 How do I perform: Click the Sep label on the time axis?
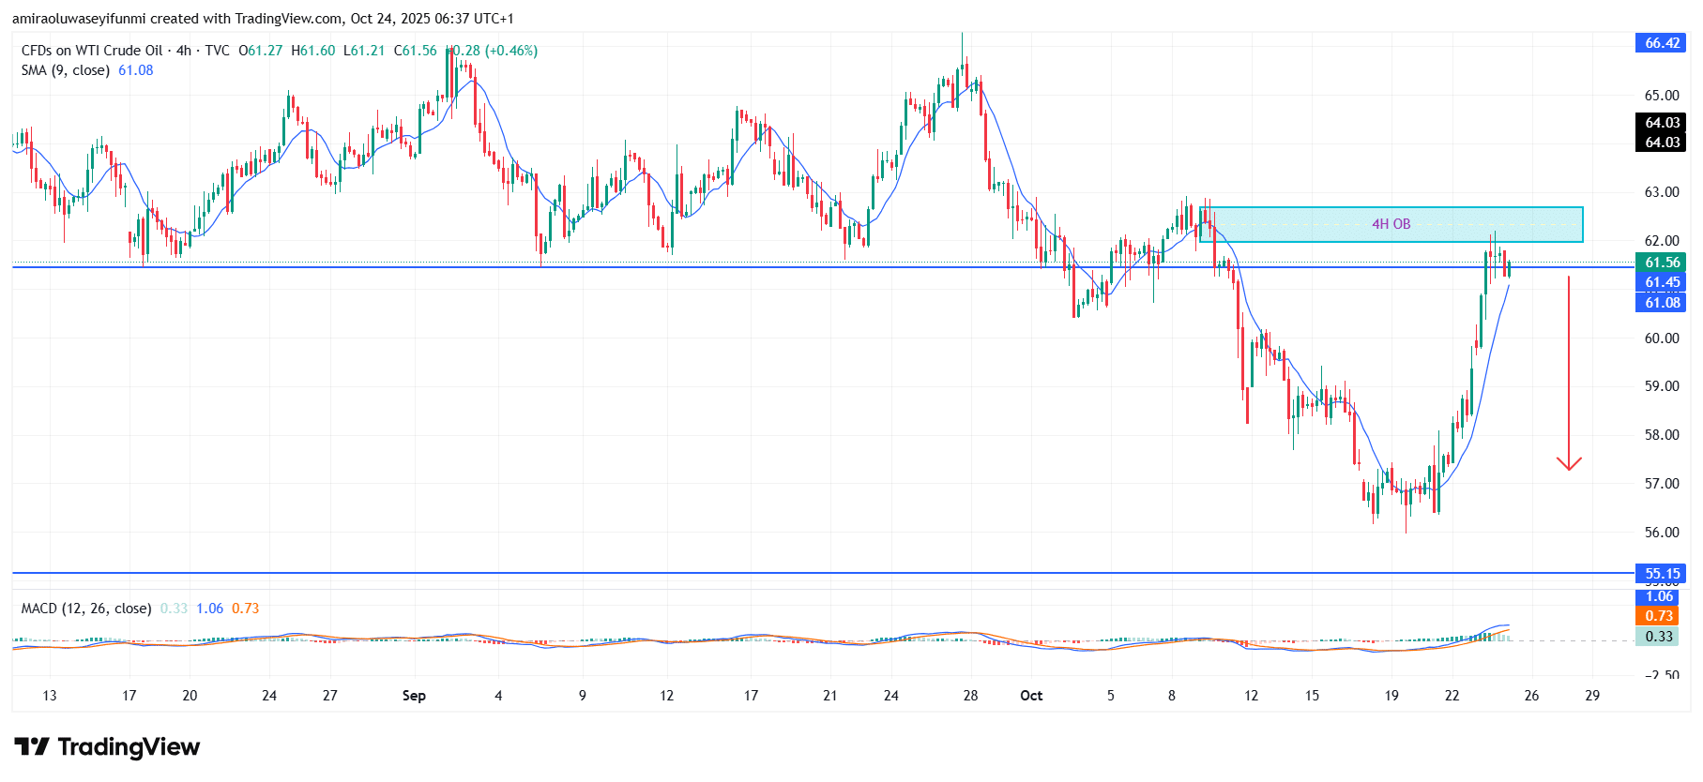coord(414,696)
